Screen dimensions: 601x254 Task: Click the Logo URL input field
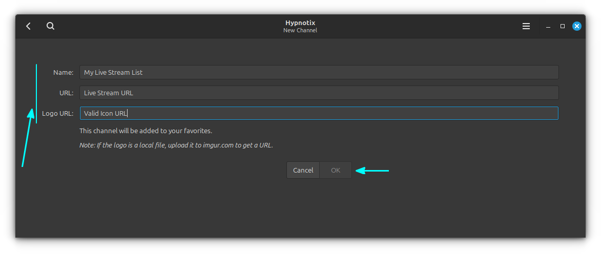click(x=319, y=113)
